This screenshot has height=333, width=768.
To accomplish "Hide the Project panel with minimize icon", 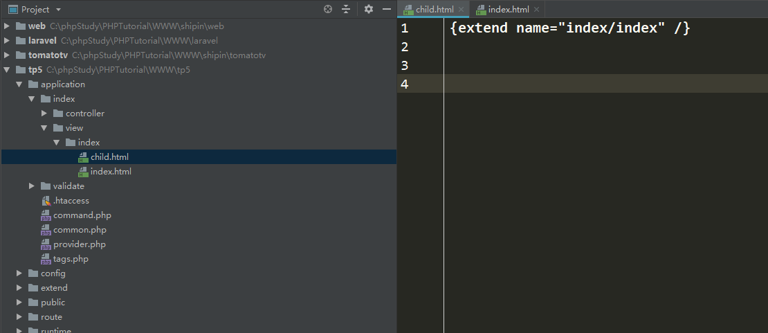I will [387, 9].
